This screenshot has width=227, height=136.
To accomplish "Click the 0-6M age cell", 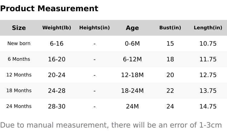I will tap(132, 44).
